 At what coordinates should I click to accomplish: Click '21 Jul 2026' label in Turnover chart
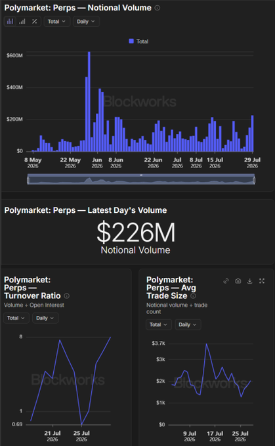53,435
